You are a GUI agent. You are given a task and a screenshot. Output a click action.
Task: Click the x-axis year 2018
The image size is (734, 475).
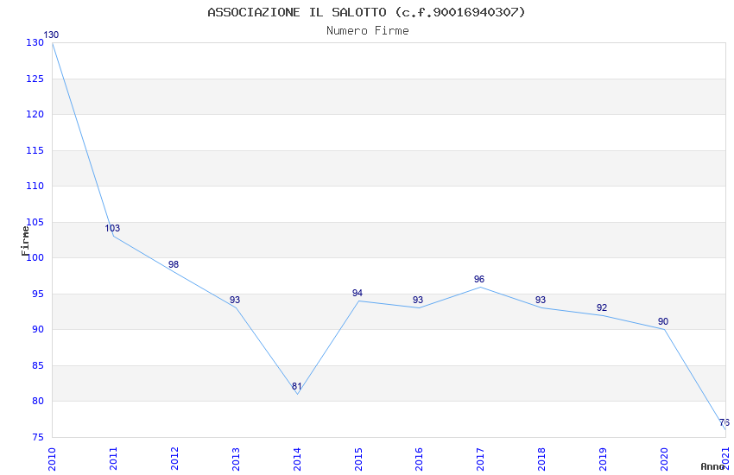point(542,459)
